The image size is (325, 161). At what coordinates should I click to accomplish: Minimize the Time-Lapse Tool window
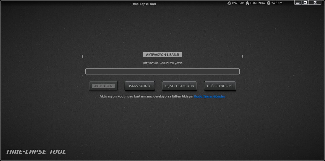pyautogui.click(x=298, y=2)
